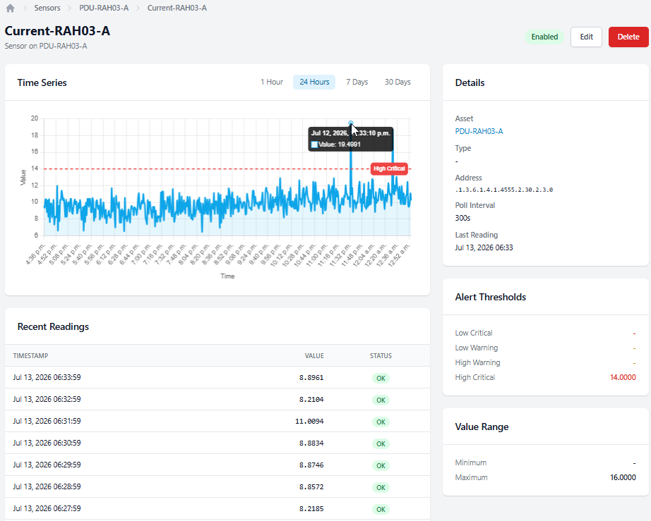Click the value 8.8834

click(x=311, y=443)
